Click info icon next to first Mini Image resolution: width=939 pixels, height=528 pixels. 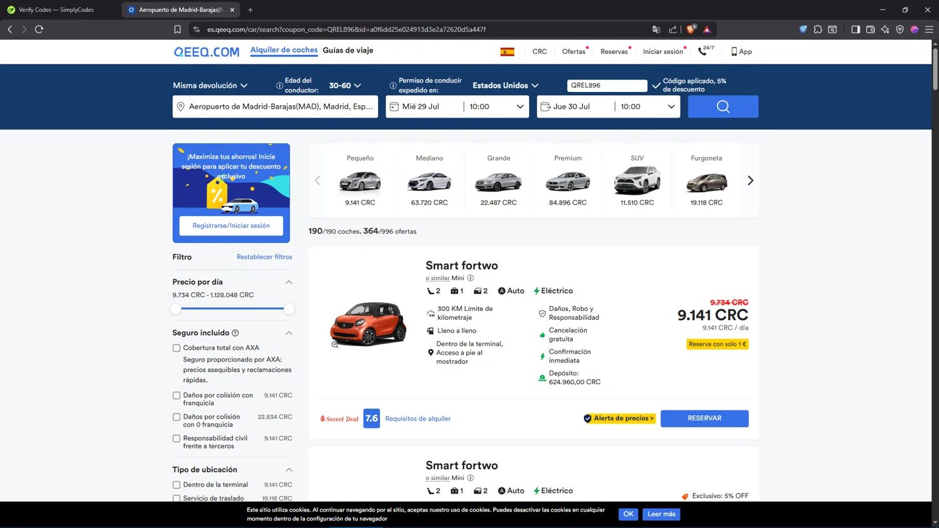pyautogui.click(x=471, y=278)
